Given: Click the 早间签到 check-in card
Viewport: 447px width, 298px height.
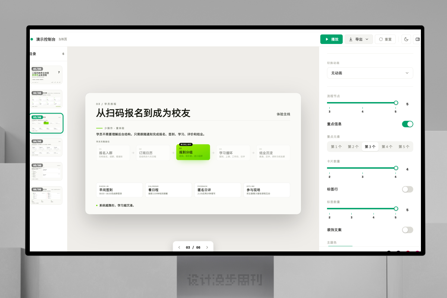Looking at the screenshot, I should click(120, 190).
